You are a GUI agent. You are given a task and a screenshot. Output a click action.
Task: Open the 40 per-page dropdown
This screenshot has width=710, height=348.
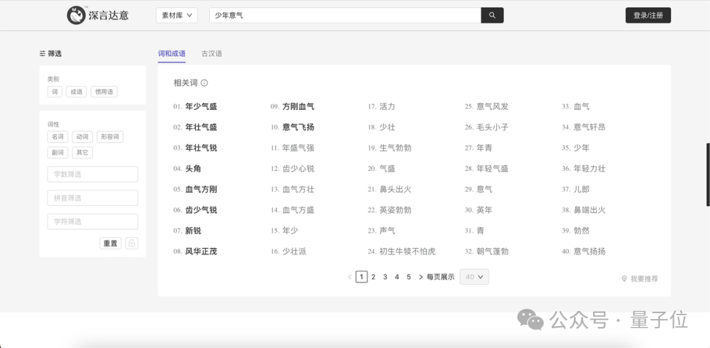coord(474,277)
